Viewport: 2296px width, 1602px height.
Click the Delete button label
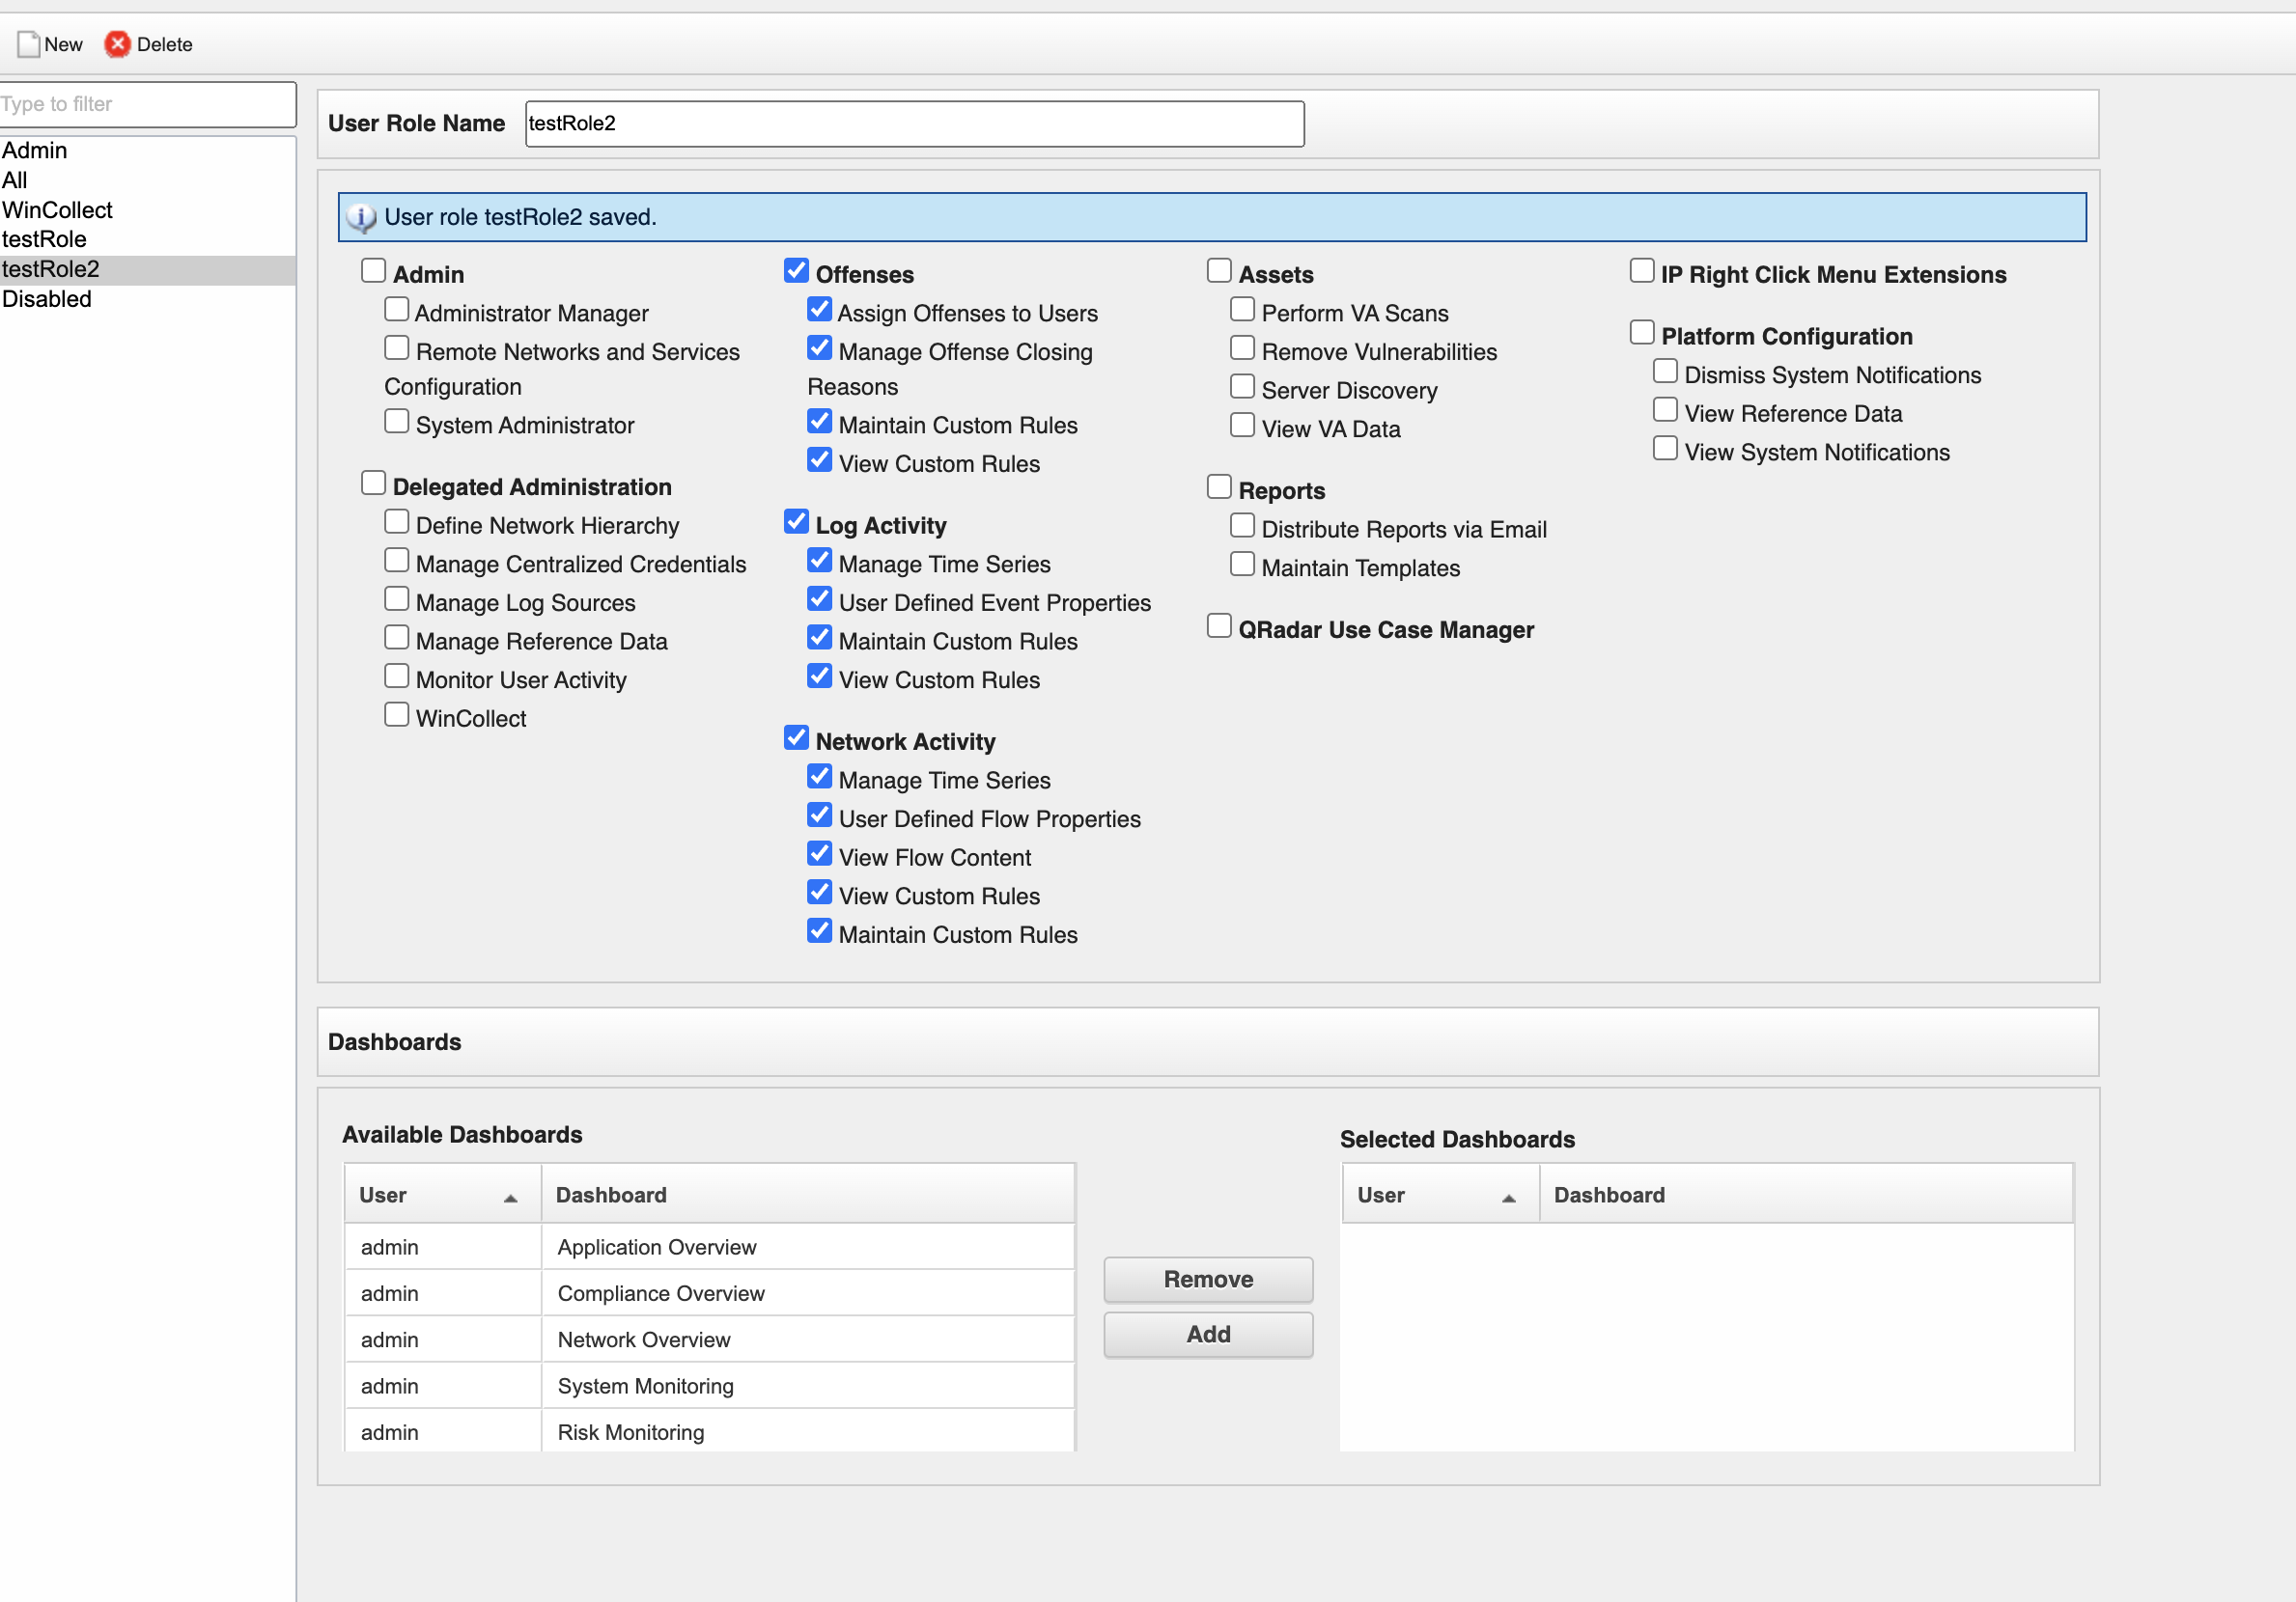pyautogui.click(x=164, y=44)
